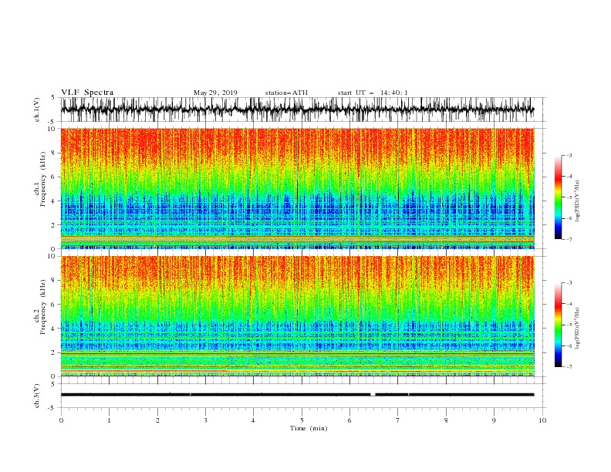The height and width of the screenshot is (472, 611).
Task: Click the ch.1 voltage waveform trace
Action: click(x=297, y=110)
